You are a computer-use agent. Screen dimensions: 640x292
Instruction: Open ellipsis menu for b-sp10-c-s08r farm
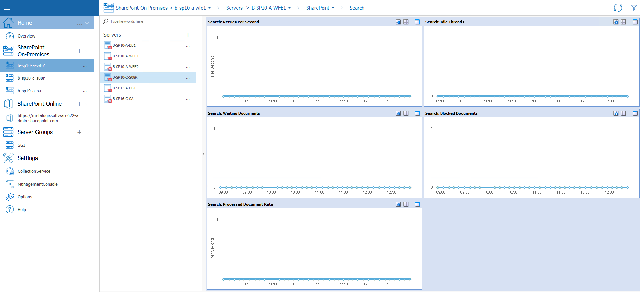(x=85, y=79)
